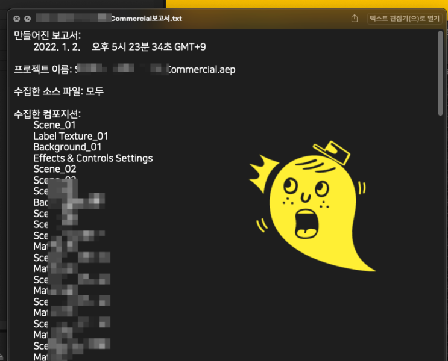Click the share icon in title bar

point(355,19)
